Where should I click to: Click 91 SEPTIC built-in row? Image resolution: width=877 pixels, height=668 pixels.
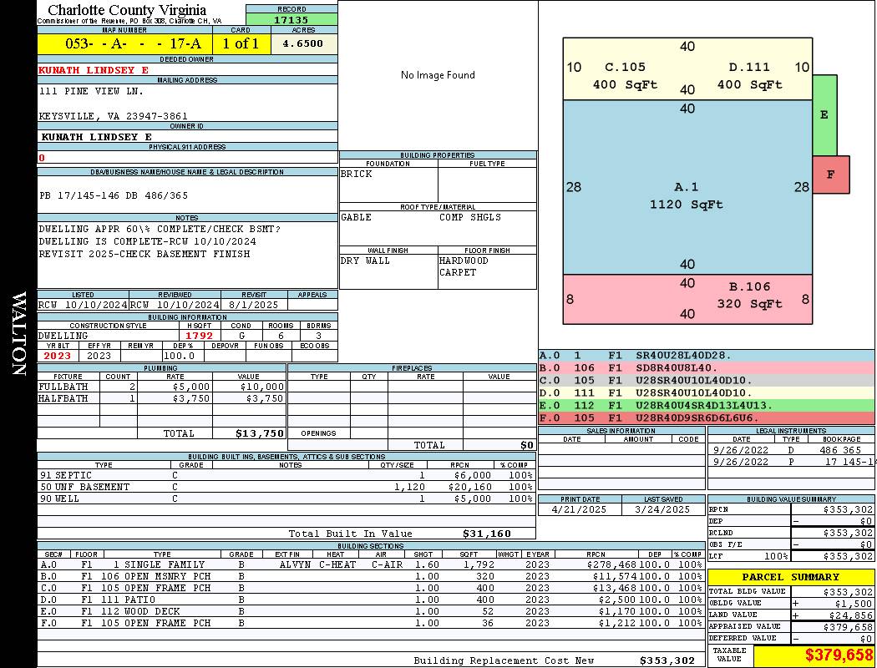286,475
